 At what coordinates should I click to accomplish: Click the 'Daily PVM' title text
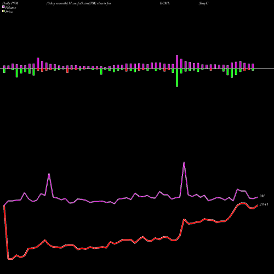(10, 3)
